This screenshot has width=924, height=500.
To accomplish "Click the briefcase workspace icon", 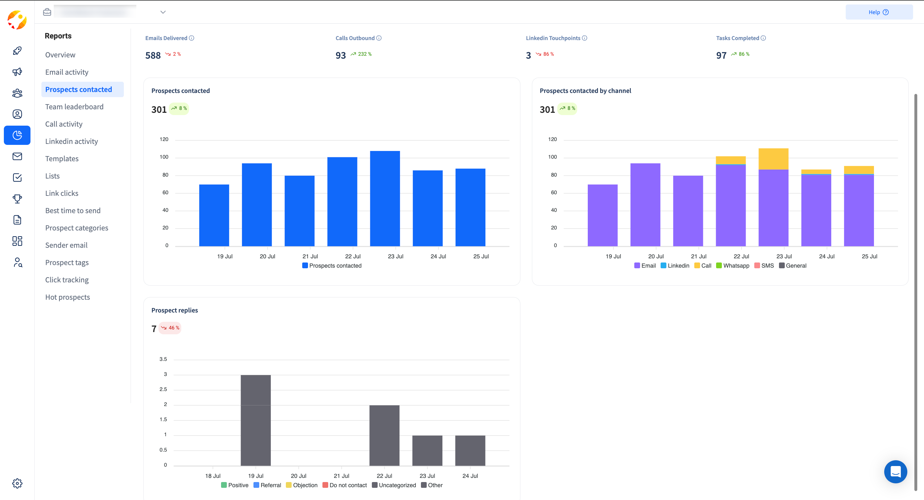I will pyautogui.click(x=47, y=12).
